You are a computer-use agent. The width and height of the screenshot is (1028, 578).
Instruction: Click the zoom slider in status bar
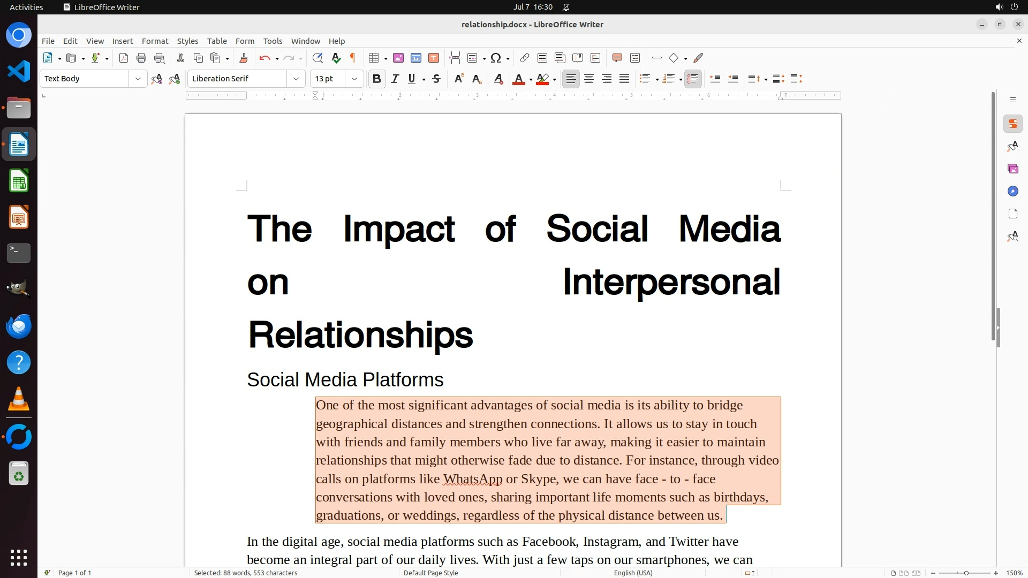point(965,573)
